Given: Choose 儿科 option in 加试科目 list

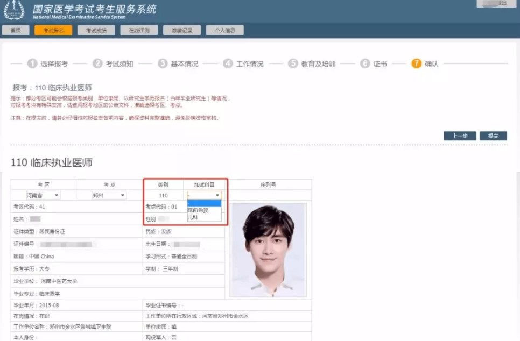Looking at the screenshot, I should click(193, 218).
